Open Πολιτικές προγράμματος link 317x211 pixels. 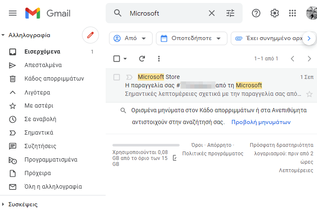[213, 154]
